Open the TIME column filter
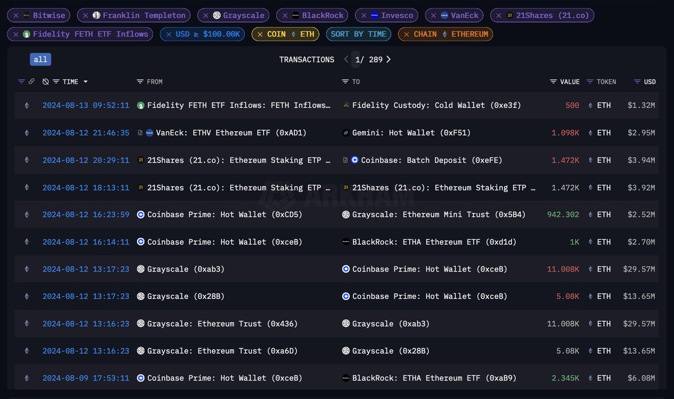Image resolution: width=674 pixels, height=399 pixels. [56, 82]
